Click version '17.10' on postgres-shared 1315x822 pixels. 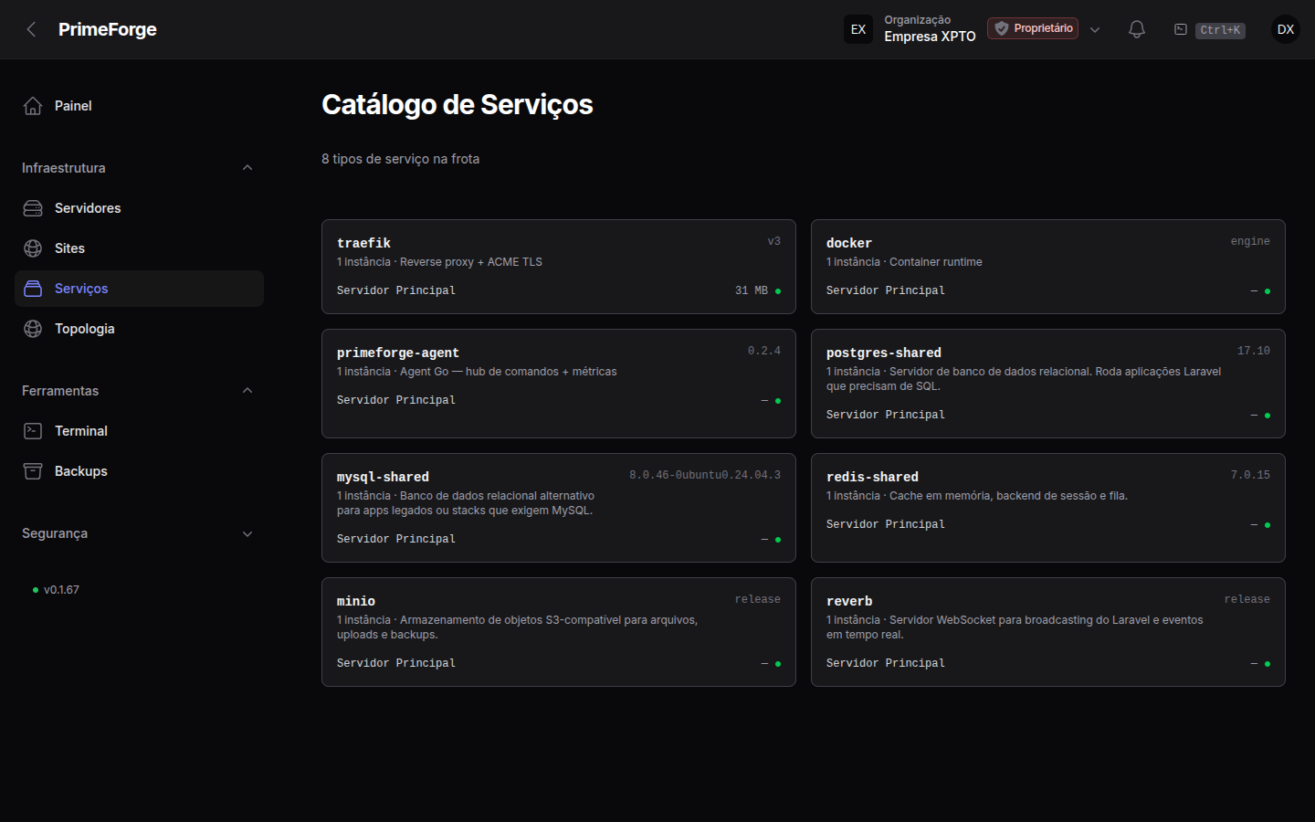pos(1254,351)
